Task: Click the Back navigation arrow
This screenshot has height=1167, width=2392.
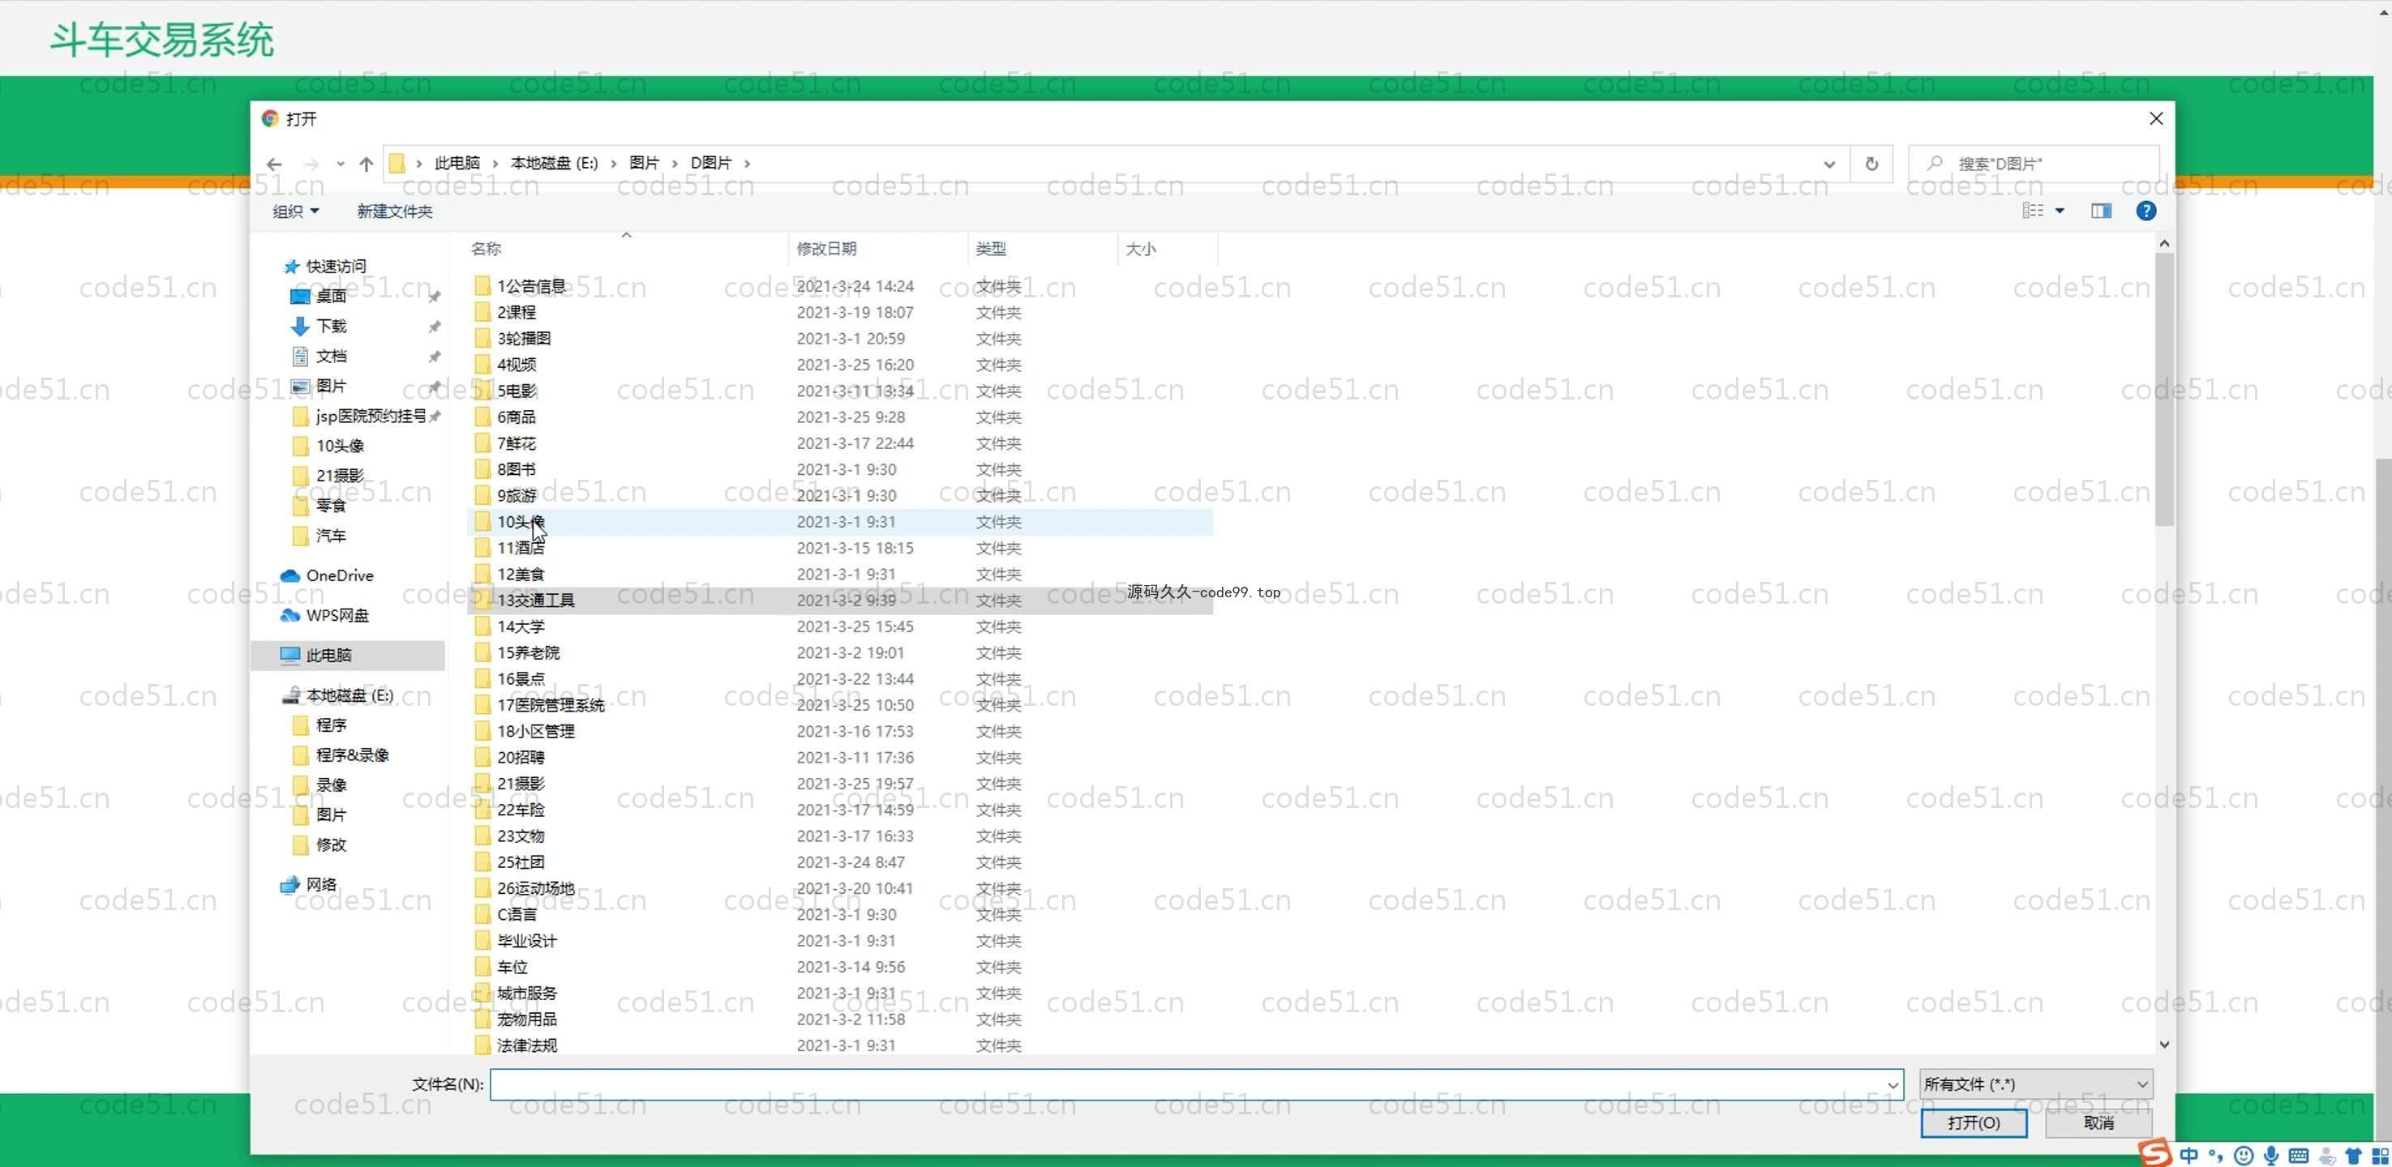Action: pyautogui.click(x=274, y=165)
